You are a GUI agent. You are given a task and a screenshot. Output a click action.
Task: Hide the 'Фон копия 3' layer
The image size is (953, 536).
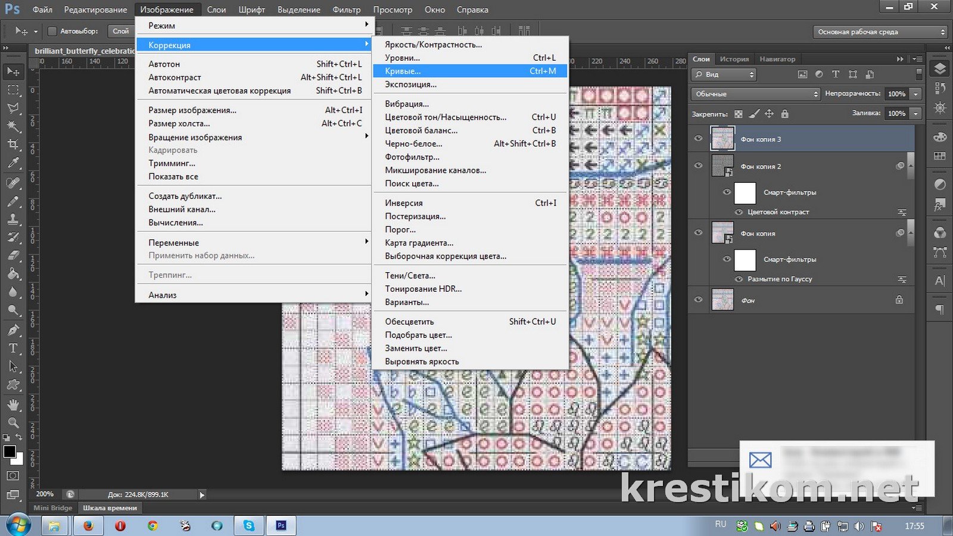point(698,138)
